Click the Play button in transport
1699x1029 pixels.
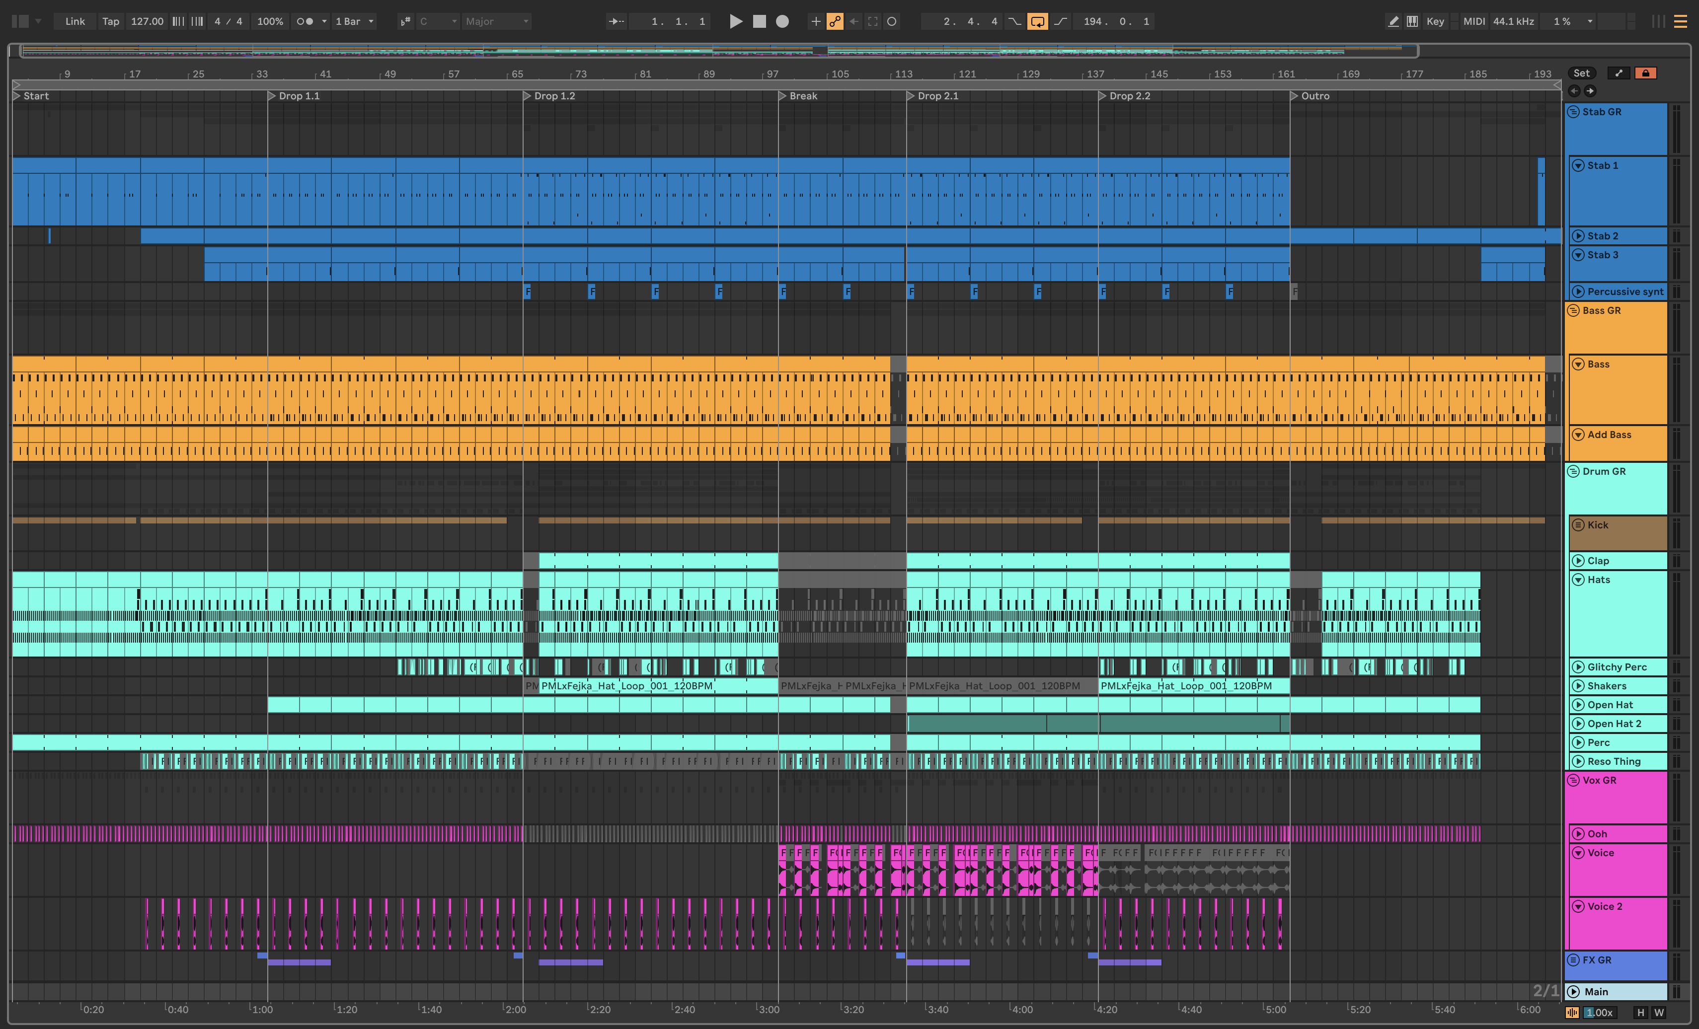pyautogui.click(x=736, y=21)
